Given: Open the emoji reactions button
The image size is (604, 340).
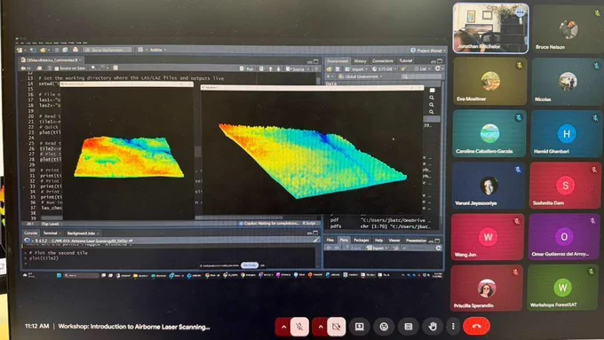Looking at the screenshot, I should point(384,327).
